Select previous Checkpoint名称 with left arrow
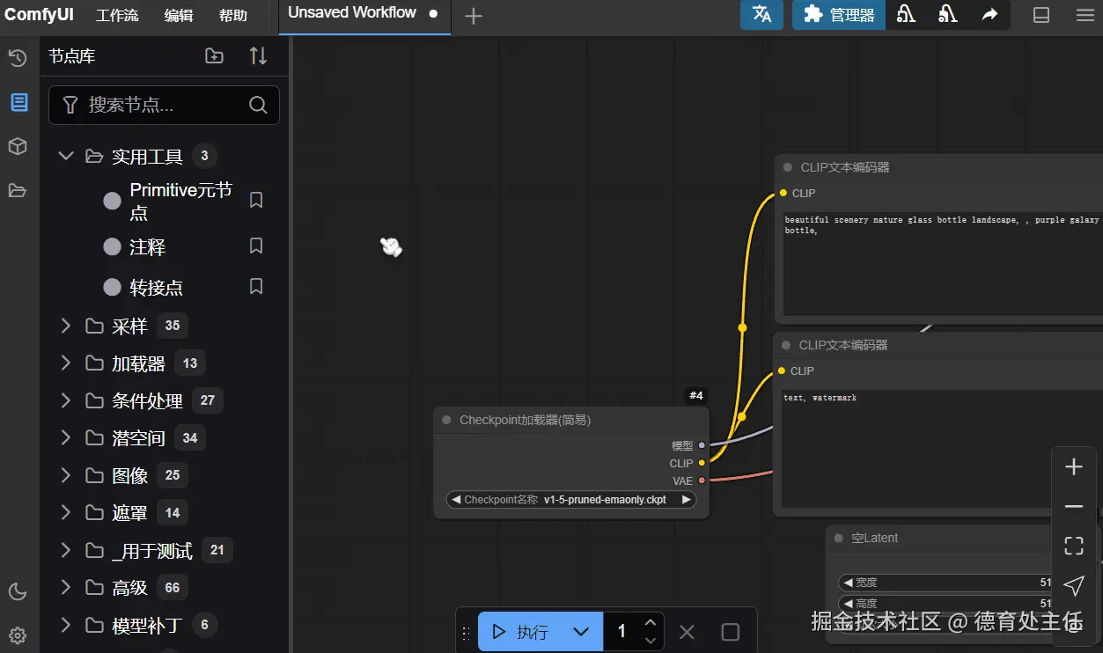 455,499
